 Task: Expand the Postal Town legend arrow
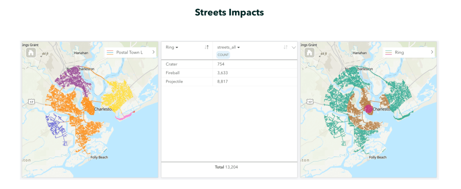coord(154,53)
